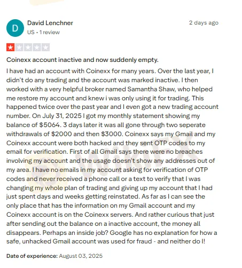Click the "US" country label
The width and height of the screenshot is (242, 268).
pyautogui.click(x=31, y=33)
